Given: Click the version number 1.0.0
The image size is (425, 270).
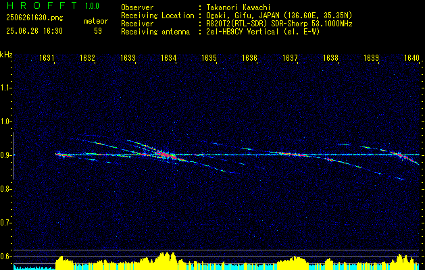Looking at the screenshot, I should point(92,6).
